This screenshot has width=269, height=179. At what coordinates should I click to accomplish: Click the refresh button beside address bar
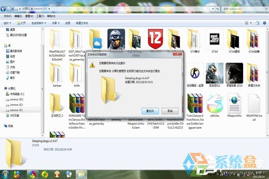[x=217, y=9]
